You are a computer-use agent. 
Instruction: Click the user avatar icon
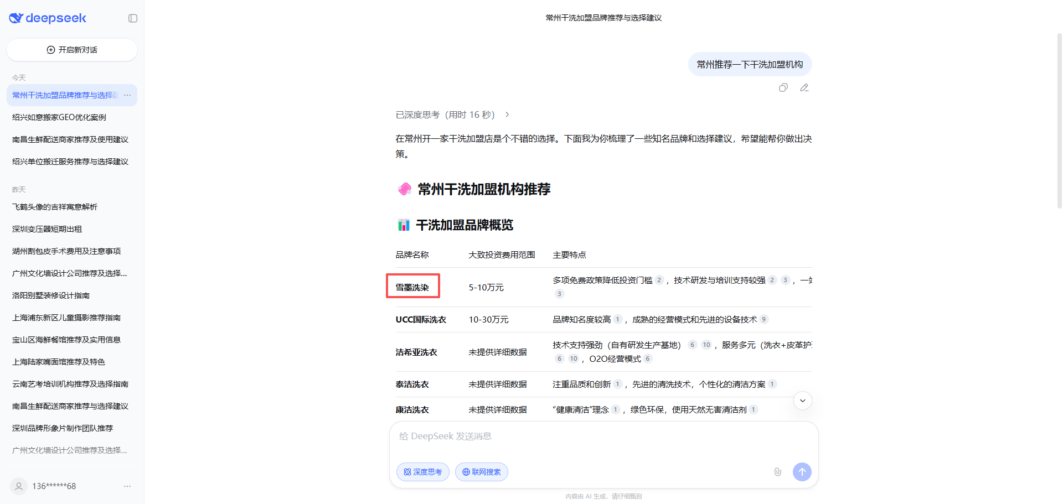tap(19, 486)
